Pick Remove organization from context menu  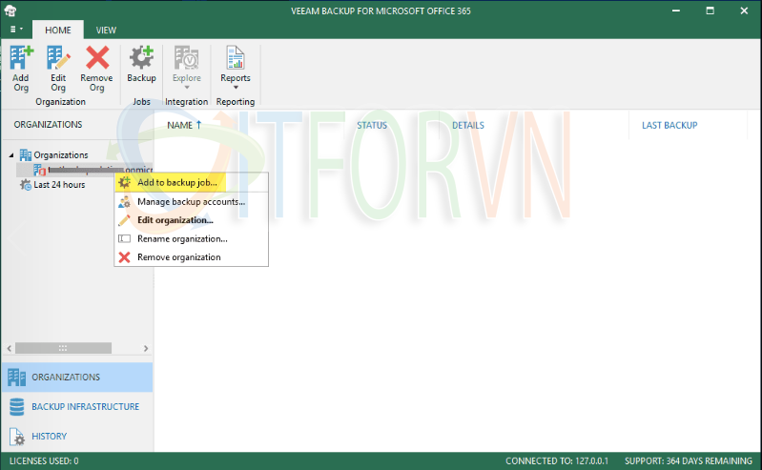[178, 257]
